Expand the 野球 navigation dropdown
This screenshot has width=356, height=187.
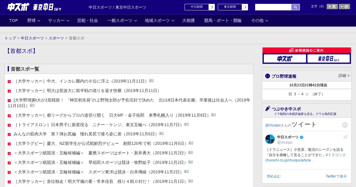point(34,20)
